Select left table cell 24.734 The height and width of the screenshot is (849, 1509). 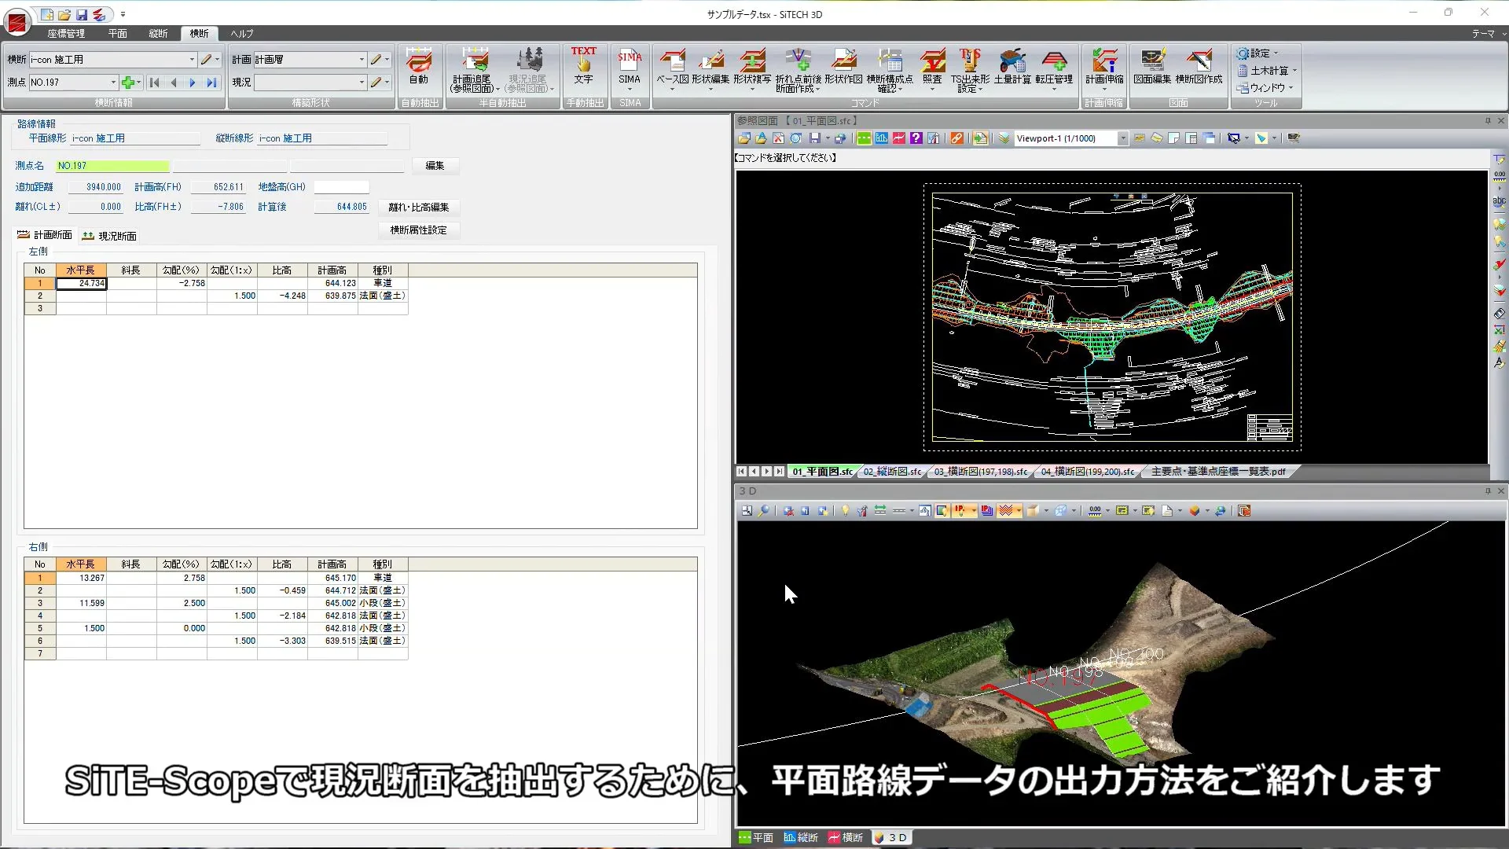pyautogui.click(x=81, y=283)
